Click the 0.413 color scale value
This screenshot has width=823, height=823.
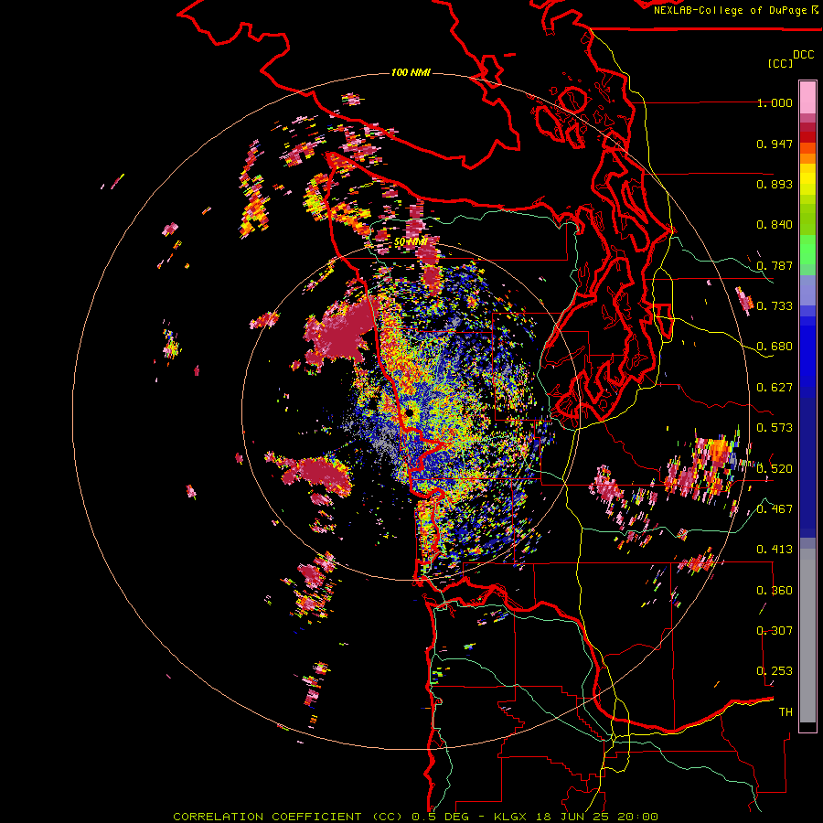pyautogui.click(x=775, y=550)
